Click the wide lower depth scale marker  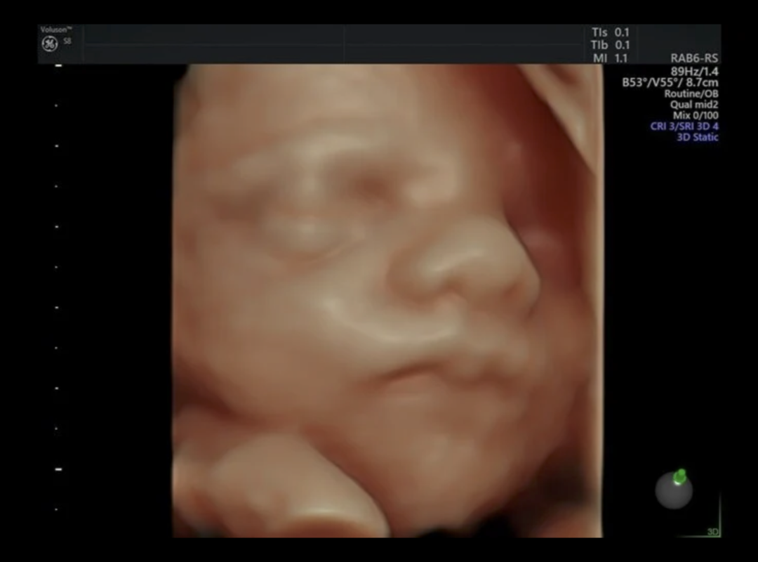point(58,469)
